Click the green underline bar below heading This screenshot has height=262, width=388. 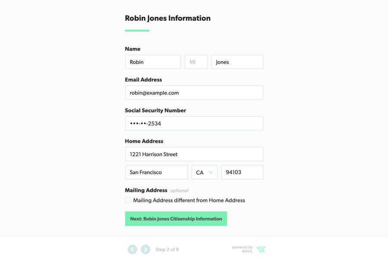click(137, 31)
